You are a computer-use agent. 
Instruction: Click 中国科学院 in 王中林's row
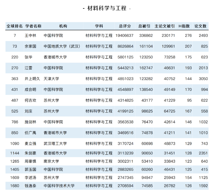[x=53, y=36]
